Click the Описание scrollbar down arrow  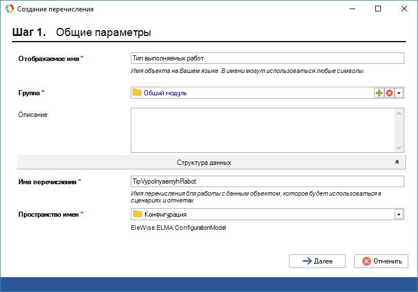pyautogui.click(x=399, y=147)
